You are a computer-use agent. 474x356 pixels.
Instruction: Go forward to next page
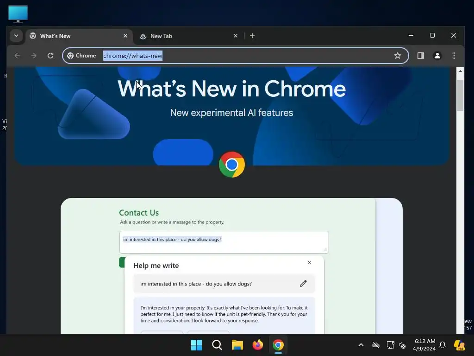34,56
